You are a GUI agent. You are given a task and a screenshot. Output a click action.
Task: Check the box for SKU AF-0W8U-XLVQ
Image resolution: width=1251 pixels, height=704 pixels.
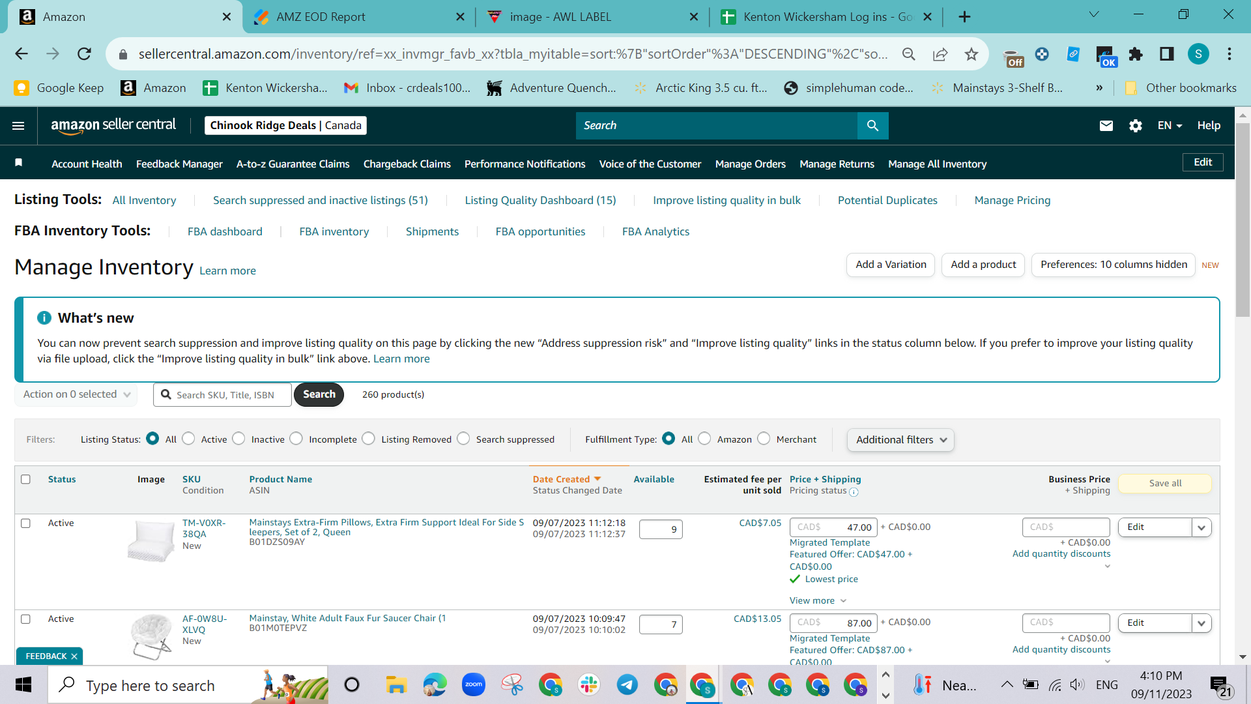pos(25,619)
